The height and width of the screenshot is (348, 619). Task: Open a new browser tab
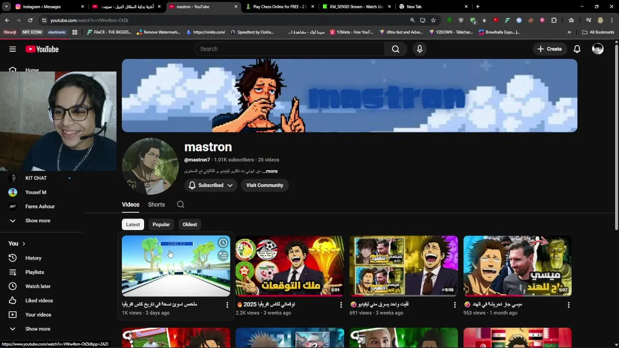click(477, 7)
